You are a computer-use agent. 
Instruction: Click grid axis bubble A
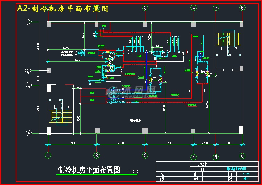pos(29,133)
